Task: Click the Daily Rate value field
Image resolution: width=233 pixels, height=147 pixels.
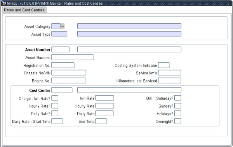Action: (x=105, y=114)
